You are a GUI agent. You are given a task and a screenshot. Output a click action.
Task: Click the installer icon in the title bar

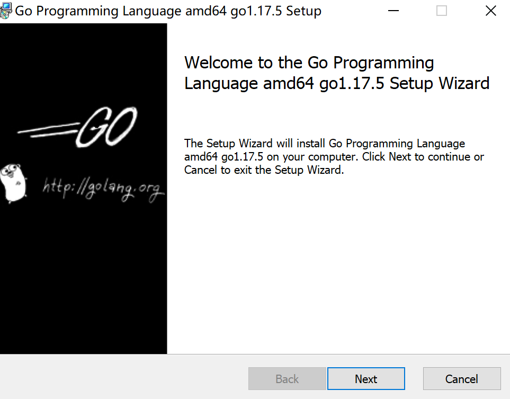coord(6,11)
